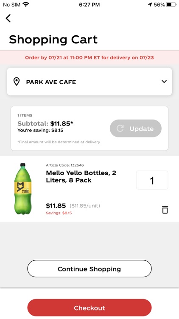This screenshot has width=179, height=319.
Task: Expand the PARK AVE CAFE chevron
Action: click(x=164, y=82)
